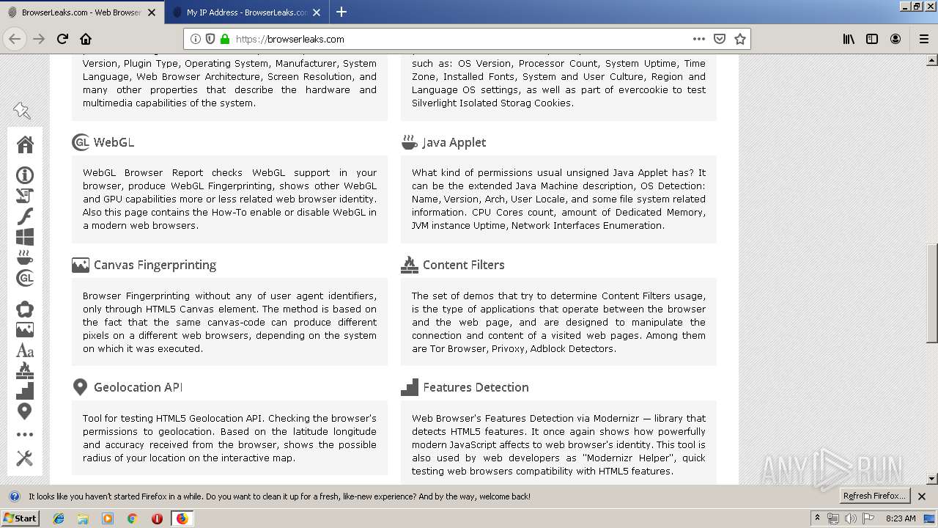Open the Windows Start menu

(x=20, y=518)
